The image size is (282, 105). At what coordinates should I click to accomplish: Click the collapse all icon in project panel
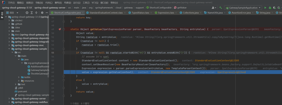click(x=36, y=13)
